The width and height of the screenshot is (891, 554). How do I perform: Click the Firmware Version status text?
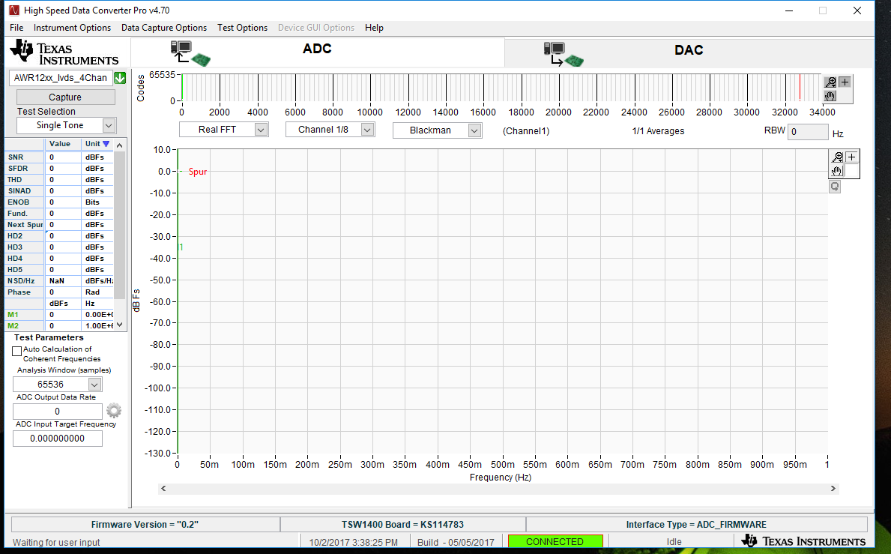tap(145, 525)
